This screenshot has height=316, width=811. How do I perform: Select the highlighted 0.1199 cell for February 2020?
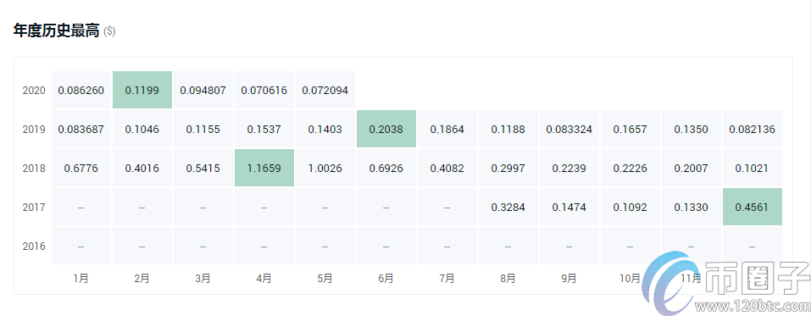[142, 90]
